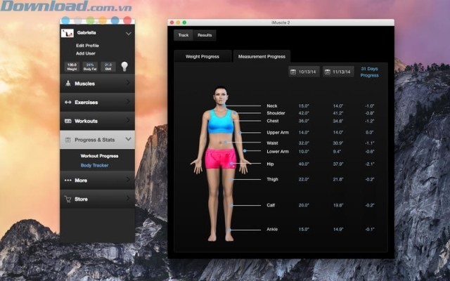Click the lightbulb tips icon
This screenshot has height=281, width=450.
[125, 66]
